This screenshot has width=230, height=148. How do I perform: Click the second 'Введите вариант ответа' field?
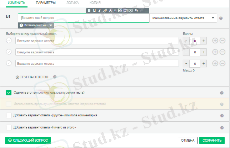(97, 52)
